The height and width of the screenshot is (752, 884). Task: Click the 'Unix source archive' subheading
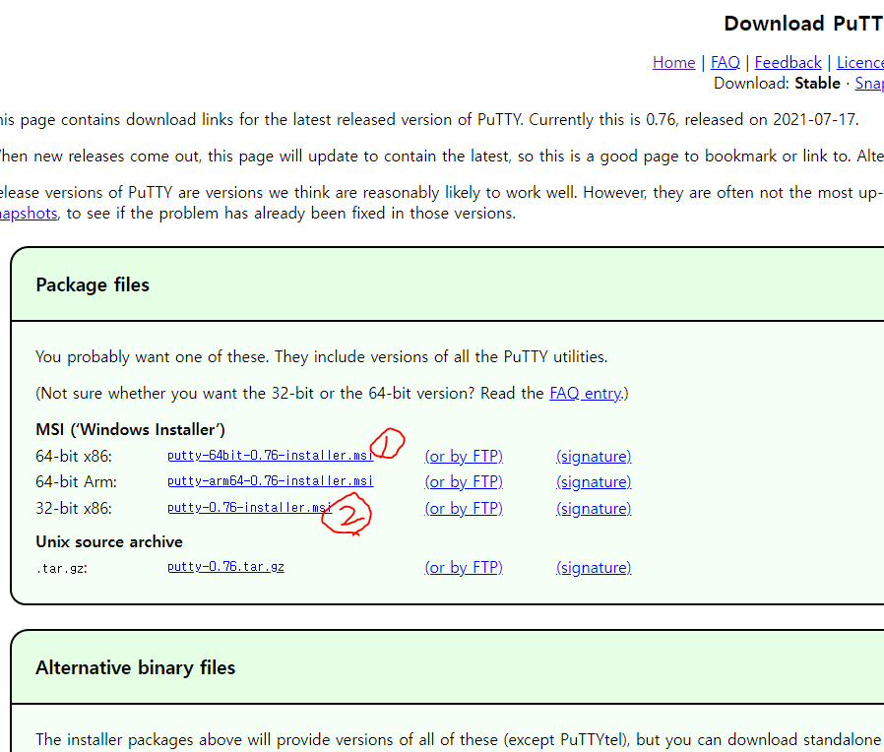[109, 541]
